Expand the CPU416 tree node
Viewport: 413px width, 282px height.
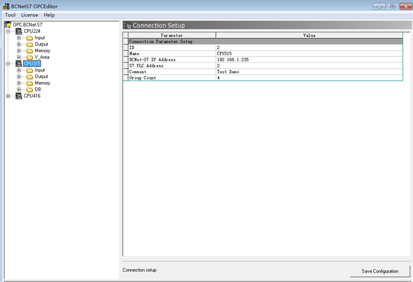8,96
